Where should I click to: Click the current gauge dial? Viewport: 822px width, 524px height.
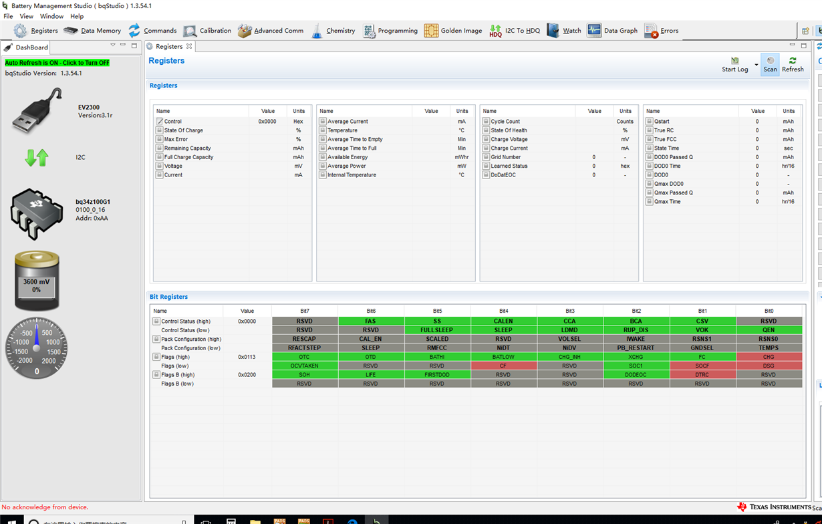(x=37, y=347)
